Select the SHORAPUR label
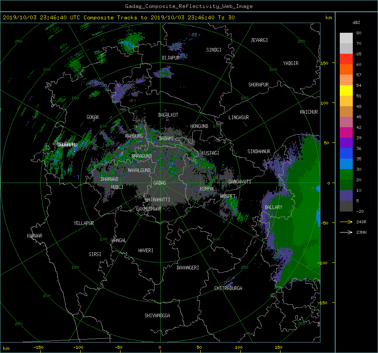The height and width of the screenshot is (353, 378). click(x=258, y=85)
